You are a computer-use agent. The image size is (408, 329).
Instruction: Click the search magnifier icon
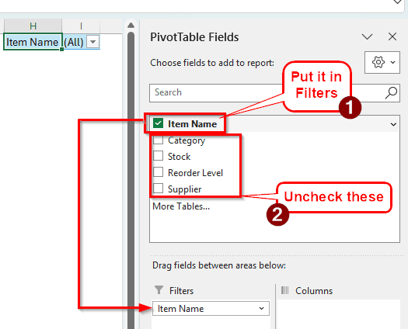pyautogui.click(x=391, y=93)
